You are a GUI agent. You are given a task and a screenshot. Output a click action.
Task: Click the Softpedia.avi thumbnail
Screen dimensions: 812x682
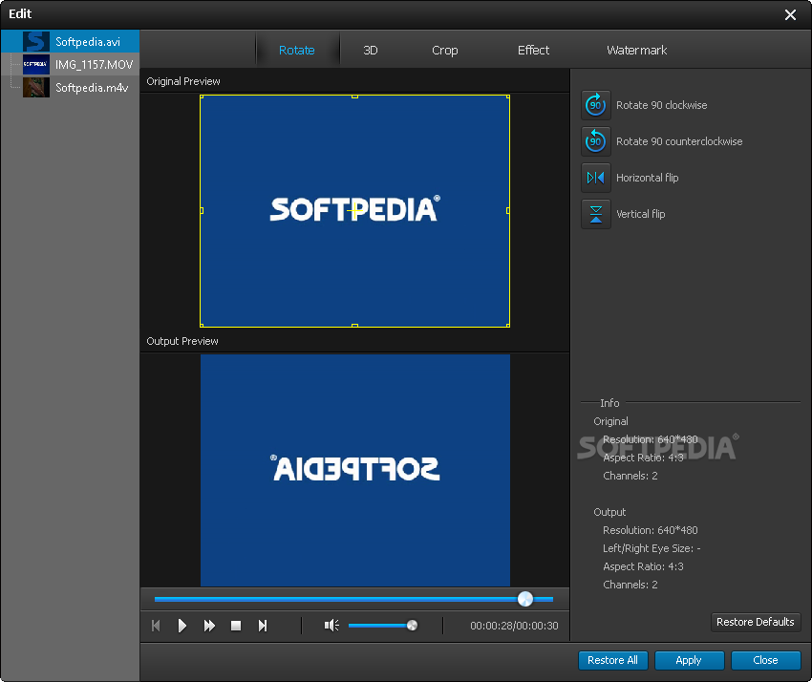pyautogui.click(x=36, y=41)
